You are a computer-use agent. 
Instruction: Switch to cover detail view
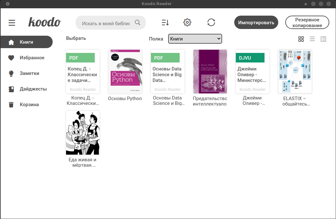pyautogui.click(x=323, y=39)
